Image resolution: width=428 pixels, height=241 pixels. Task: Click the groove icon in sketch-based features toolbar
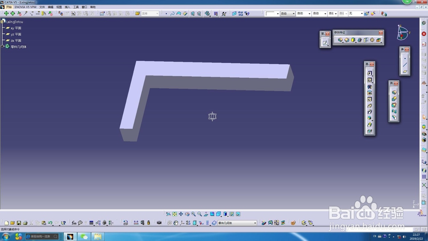(369, 93)
